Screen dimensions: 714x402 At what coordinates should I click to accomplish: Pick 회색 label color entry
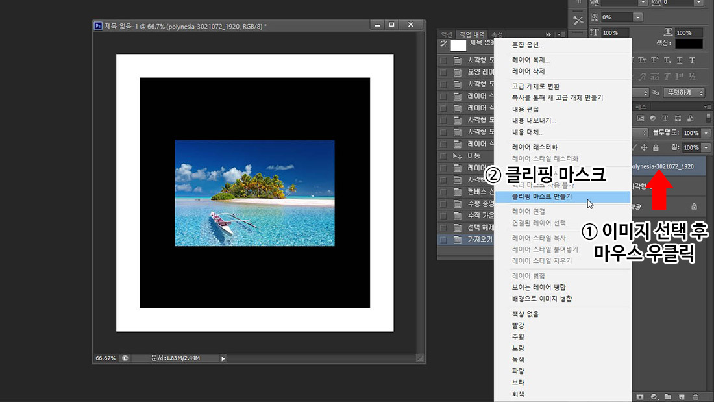coord(562,394)
